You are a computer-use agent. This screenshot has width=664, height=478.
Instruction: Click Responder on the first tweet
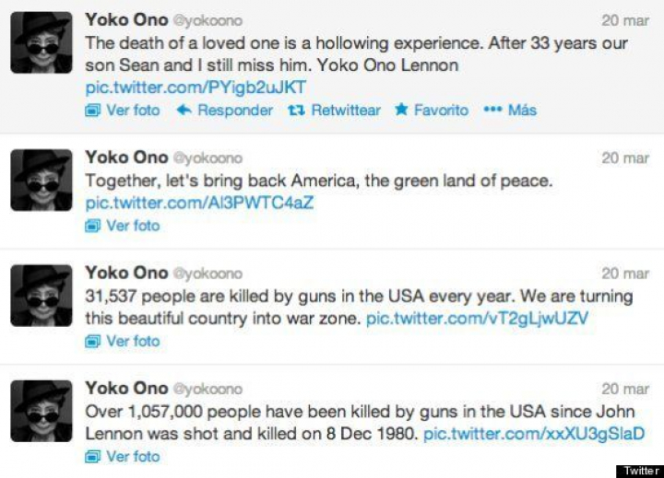235,111
